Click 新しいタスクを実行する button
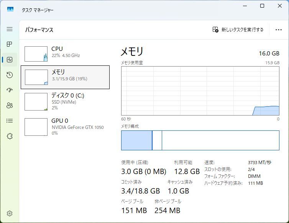The height and width of the screenshot is (223, 289). 238,30
